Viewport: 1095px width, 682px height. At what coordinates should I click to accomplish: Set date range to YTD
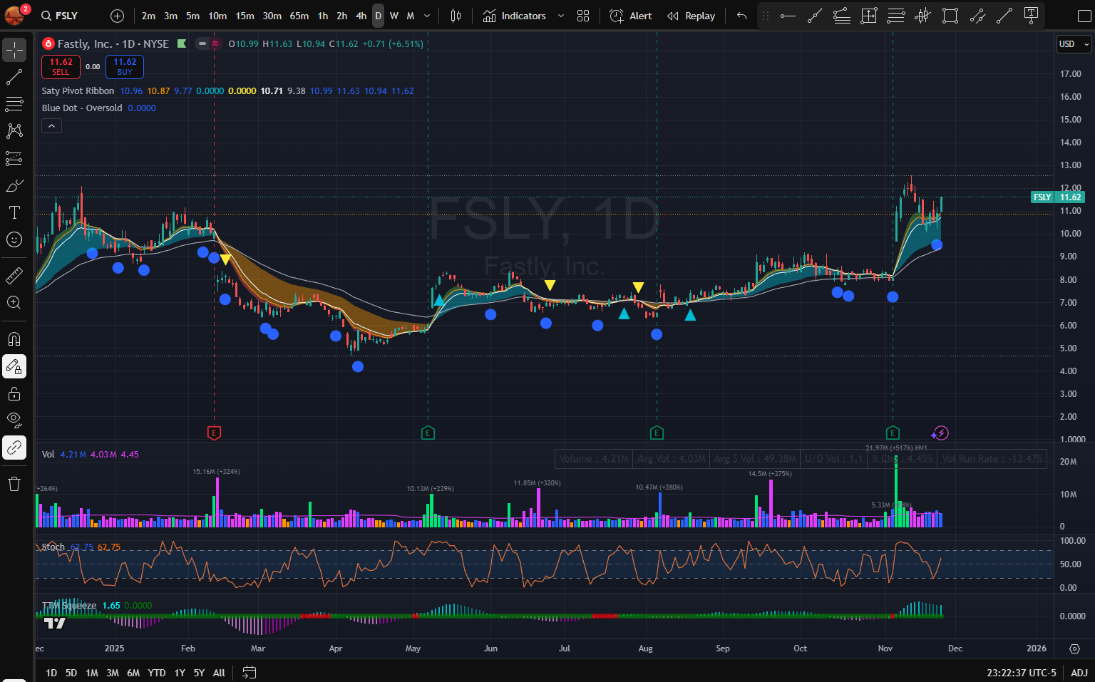click(157, 673)
